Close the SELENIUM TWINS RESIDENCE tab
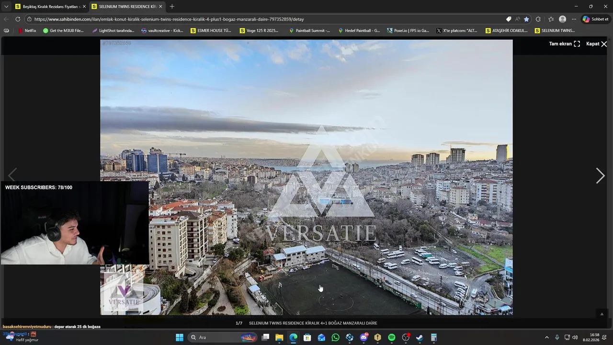This screenshot has height=345, width=613. coord(160,7)
